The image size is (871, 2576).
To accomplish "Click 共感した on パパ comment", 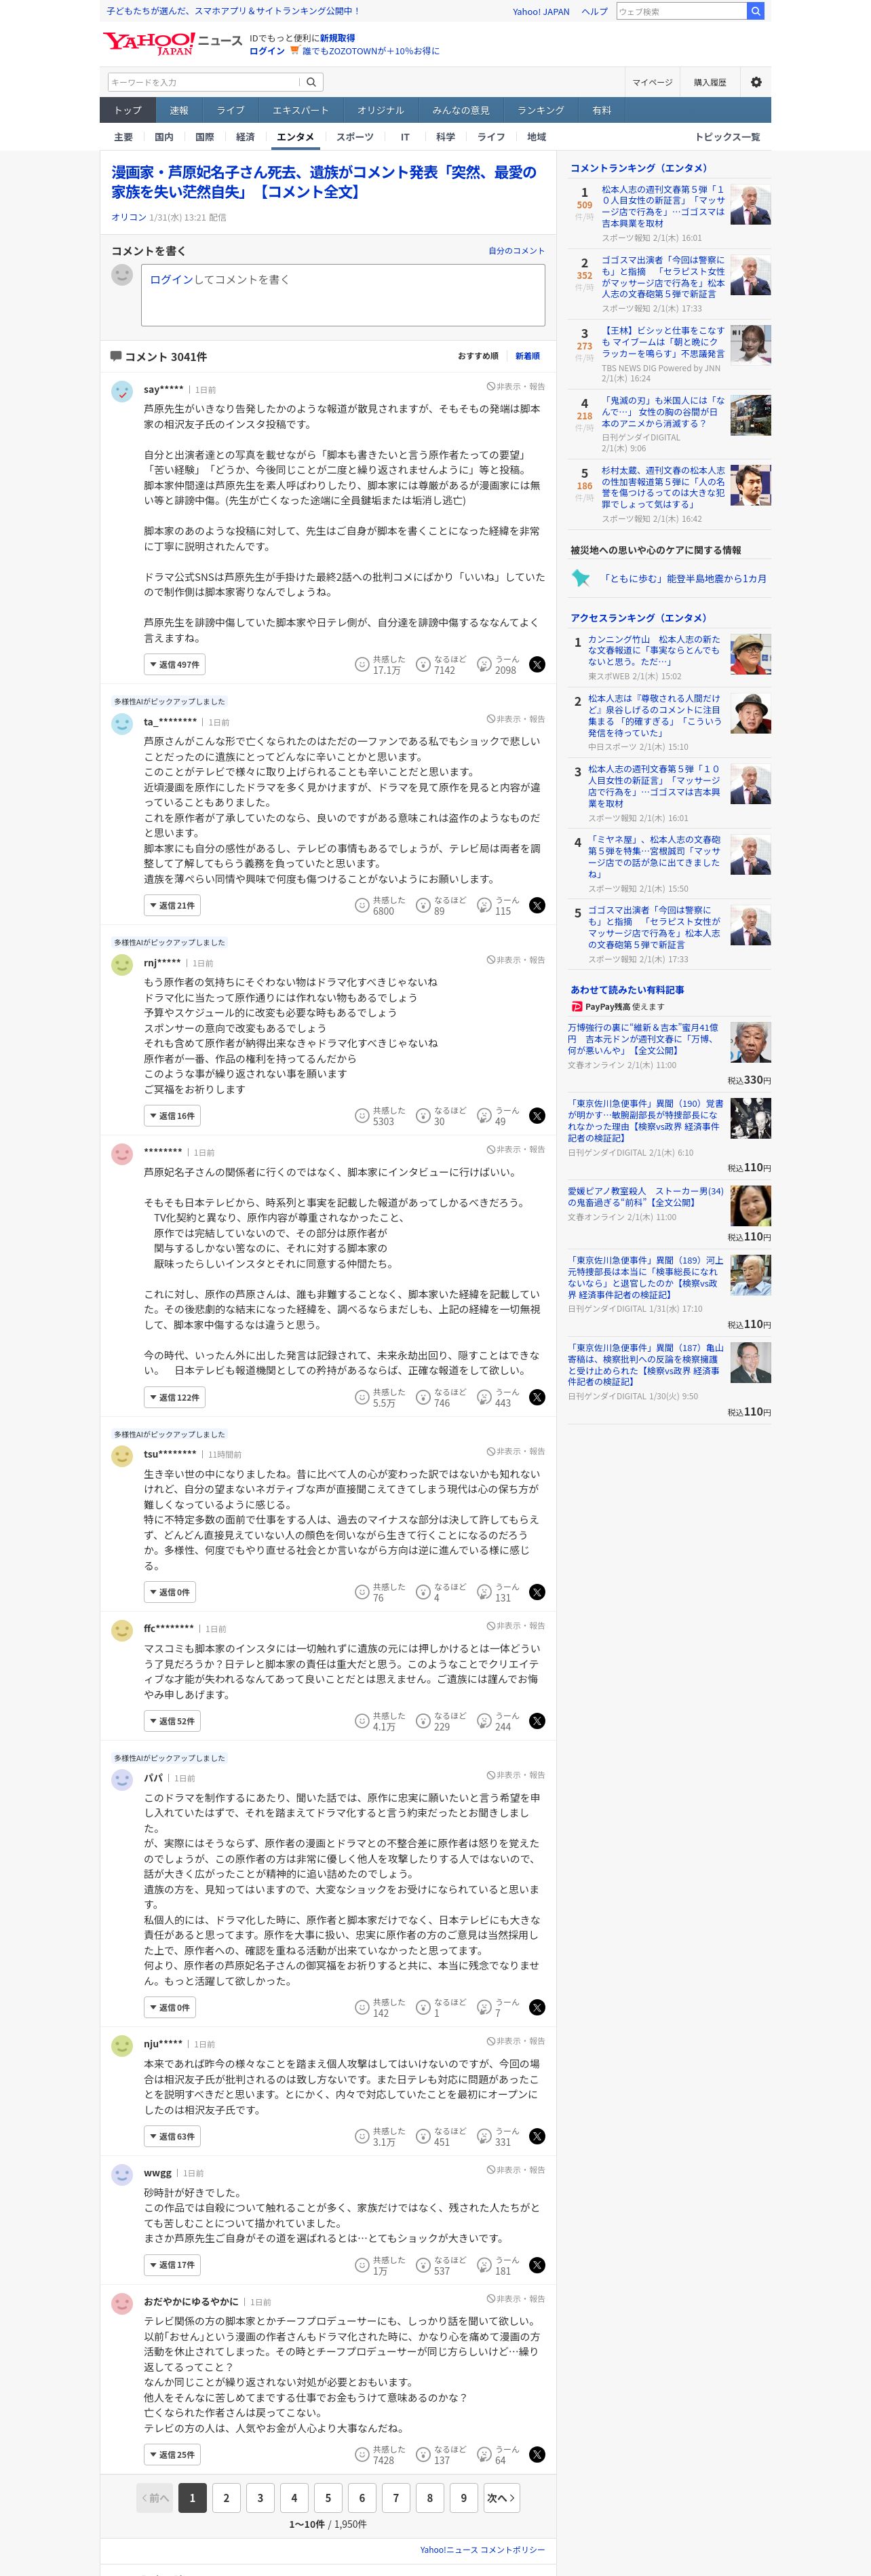I will [380, 2007].
